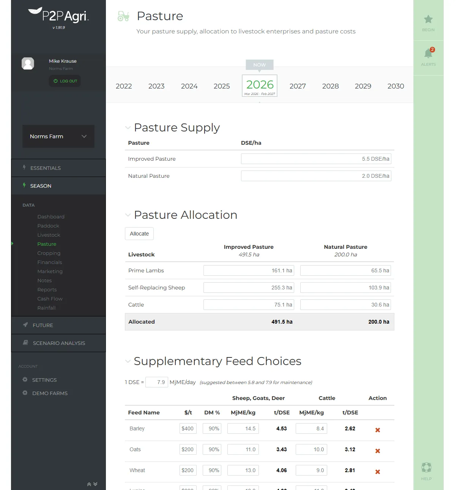Delete the Barley feed row
465x490 pixels.
click(377, 430)
